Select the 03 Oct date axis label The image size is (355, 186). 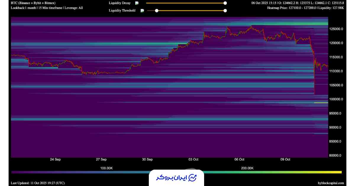193,159
